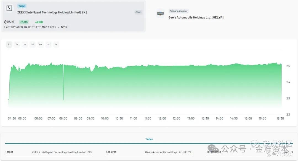Click the ZEEKR company logo icon
The width and height of the screenshot is (298, 161).
click(9, 8)
